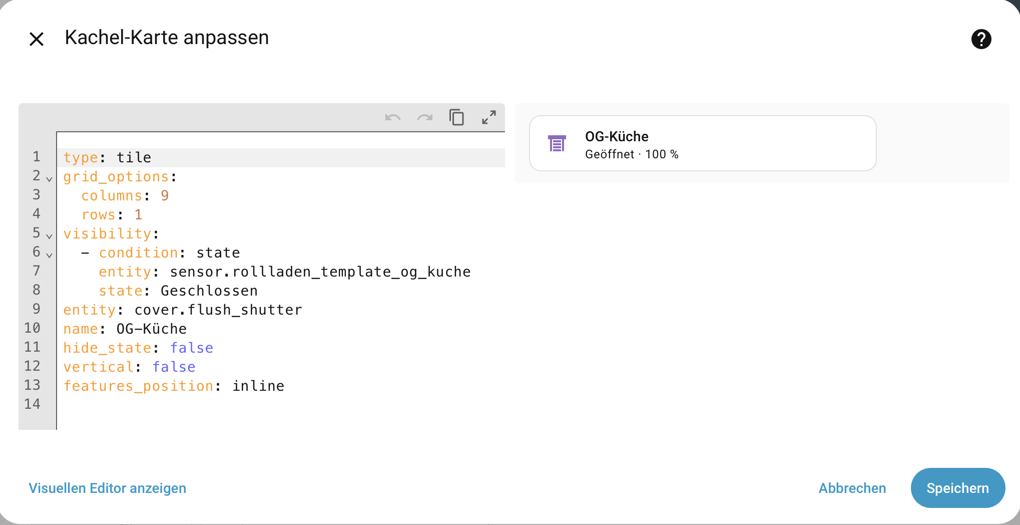Copy the YAML code to clipboard
The image size is (1020, 525).
[x=456, y=118]
